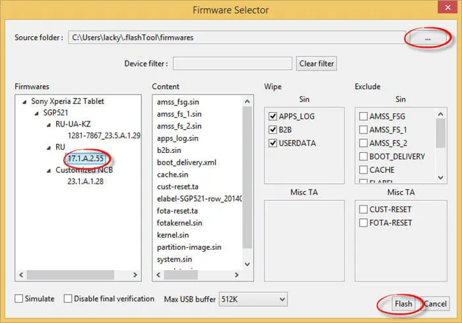Screen dimensions: 462x323
Task: Click Content list scroll right arrow
Action: 236,275
